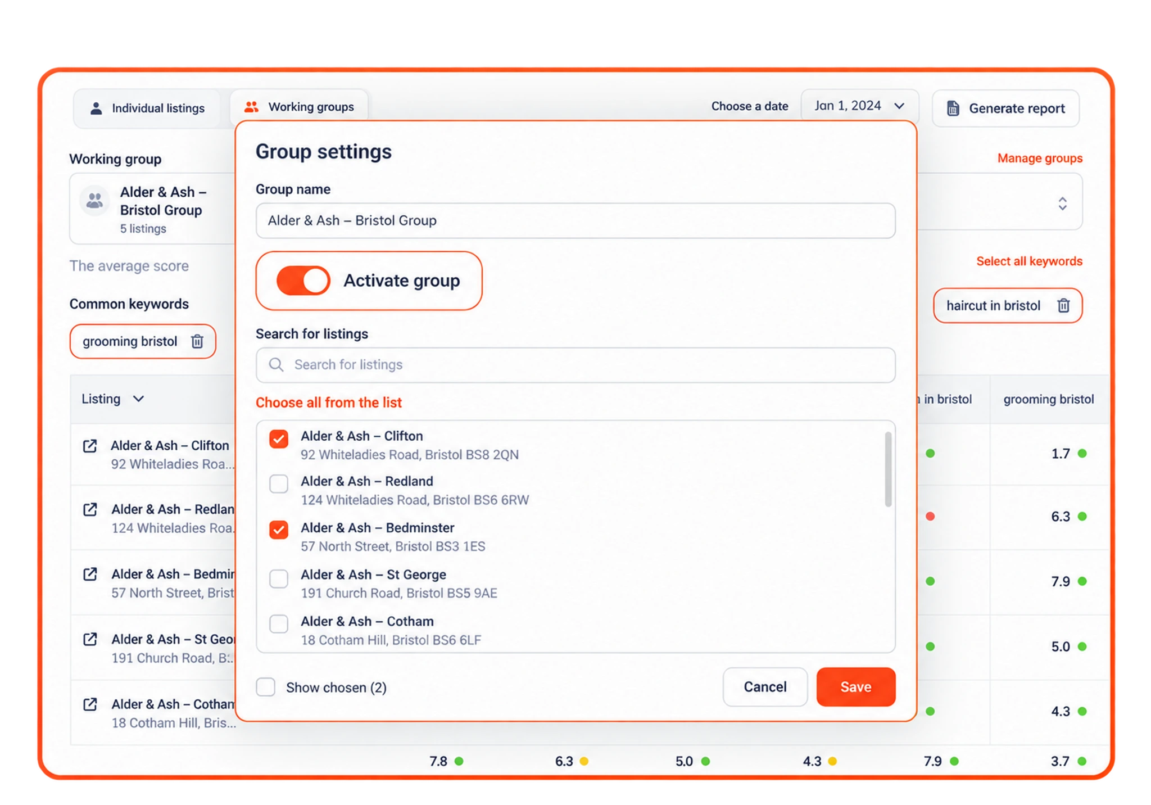Open external link for Alder & Ash – Cotham row

(x=90, y=704)
